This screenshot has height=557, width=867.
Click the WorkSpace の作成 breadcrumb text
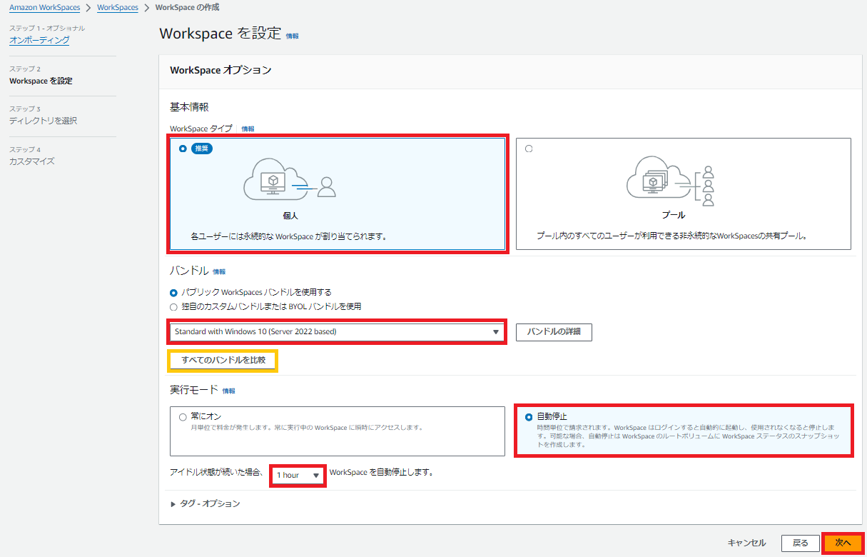click(187, 7)
